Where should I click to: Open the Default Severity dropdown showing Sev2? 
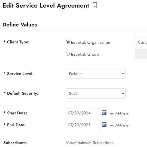coord(96,93)
